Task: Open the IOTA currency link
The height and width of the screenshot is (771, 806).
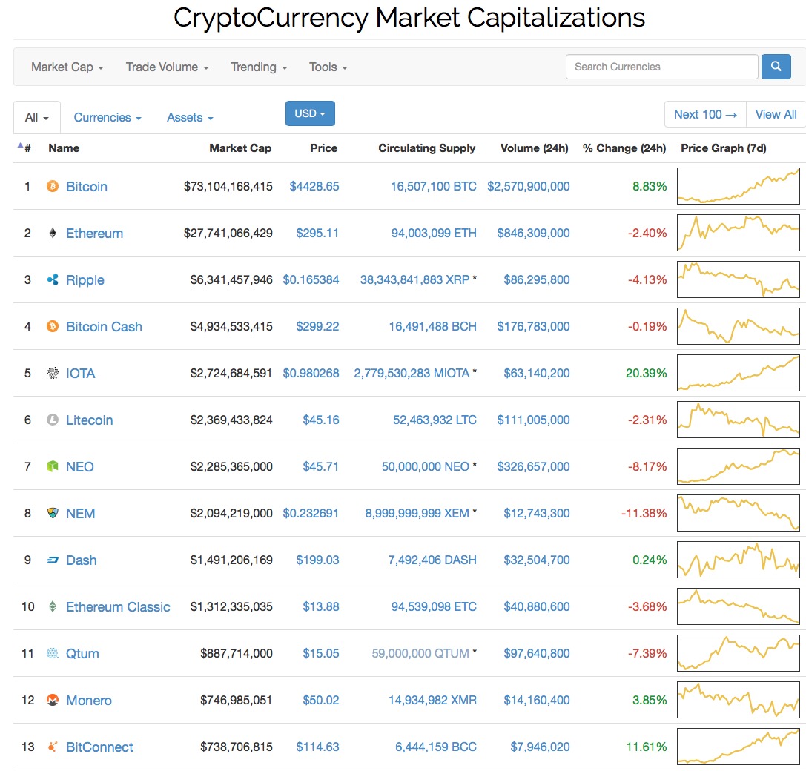Action: tap(81, 374)
